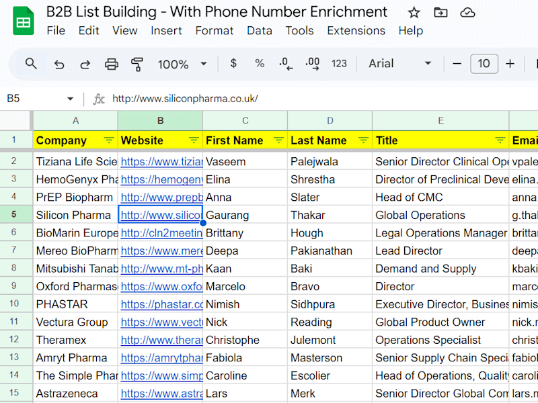Open the phastar website link
The height and width of the screenshot is (403, 538).
[x=161, y=304]
